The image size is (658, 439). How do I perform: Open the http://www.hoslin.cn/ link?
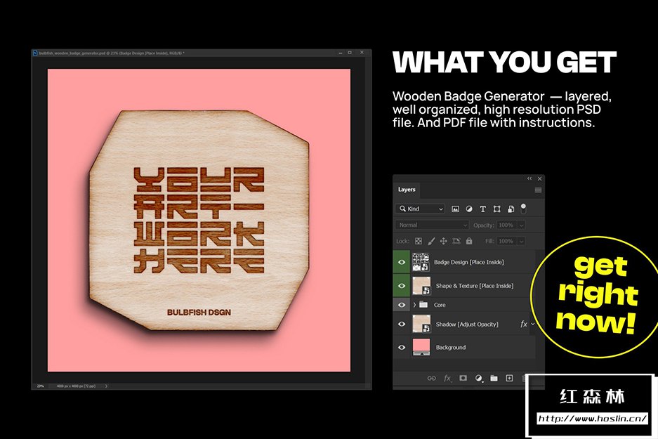click(x=593, y=419)
